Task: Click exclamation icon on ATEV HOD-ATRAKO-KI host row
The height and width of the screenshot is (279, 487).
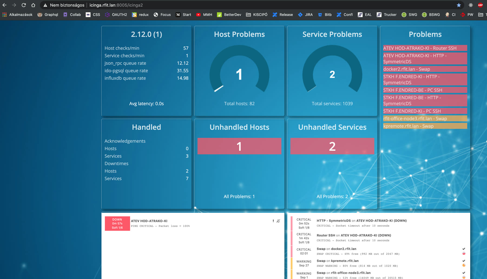Action: point(273,221)
